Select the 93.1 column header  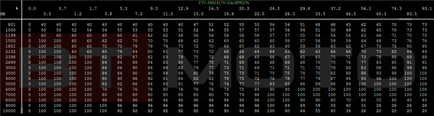(427, 9)
